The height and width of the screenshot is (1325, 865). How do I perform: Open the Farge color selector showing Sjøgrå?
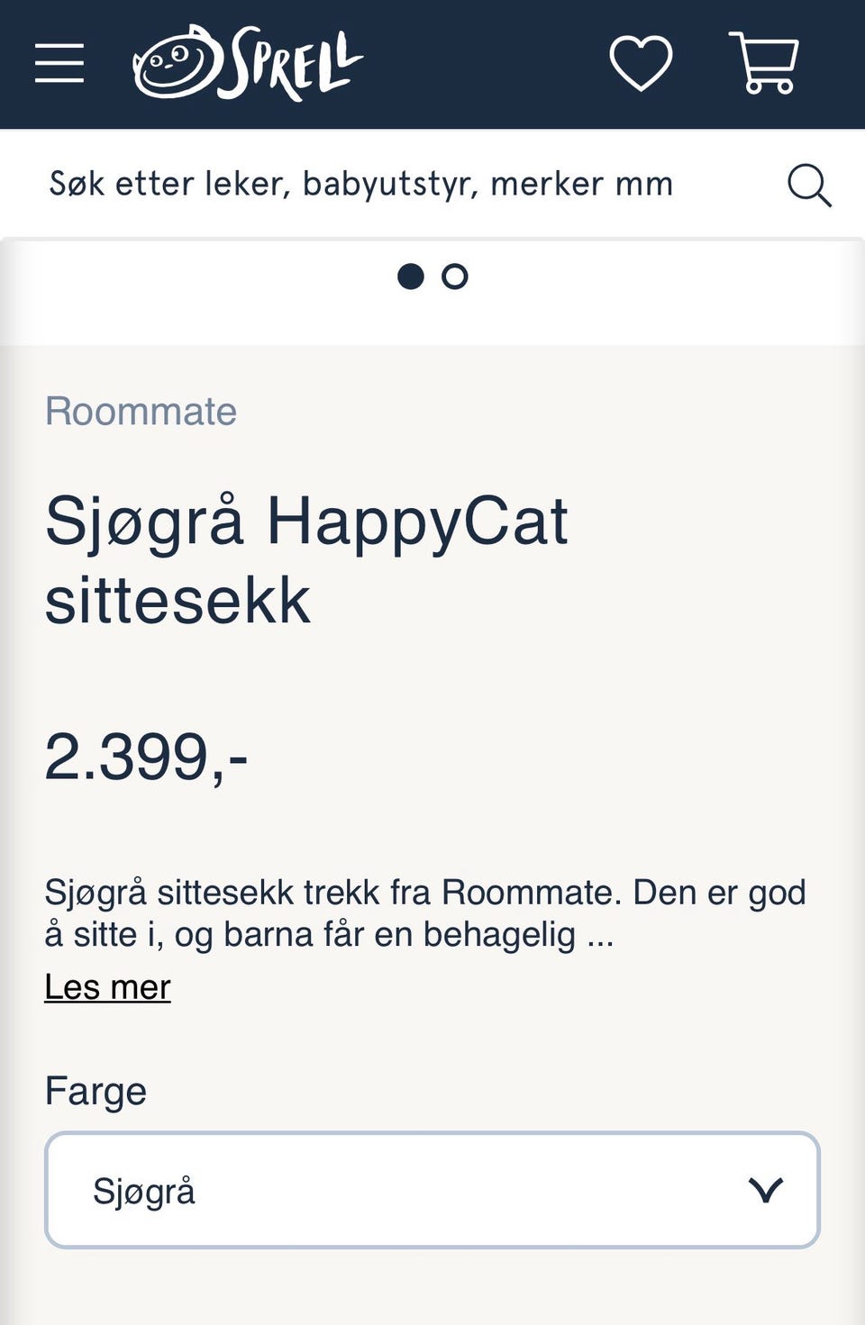tap(432, 1190)
